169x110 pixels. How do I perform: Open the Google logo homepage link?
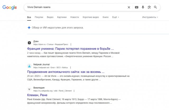coord(10,7)
